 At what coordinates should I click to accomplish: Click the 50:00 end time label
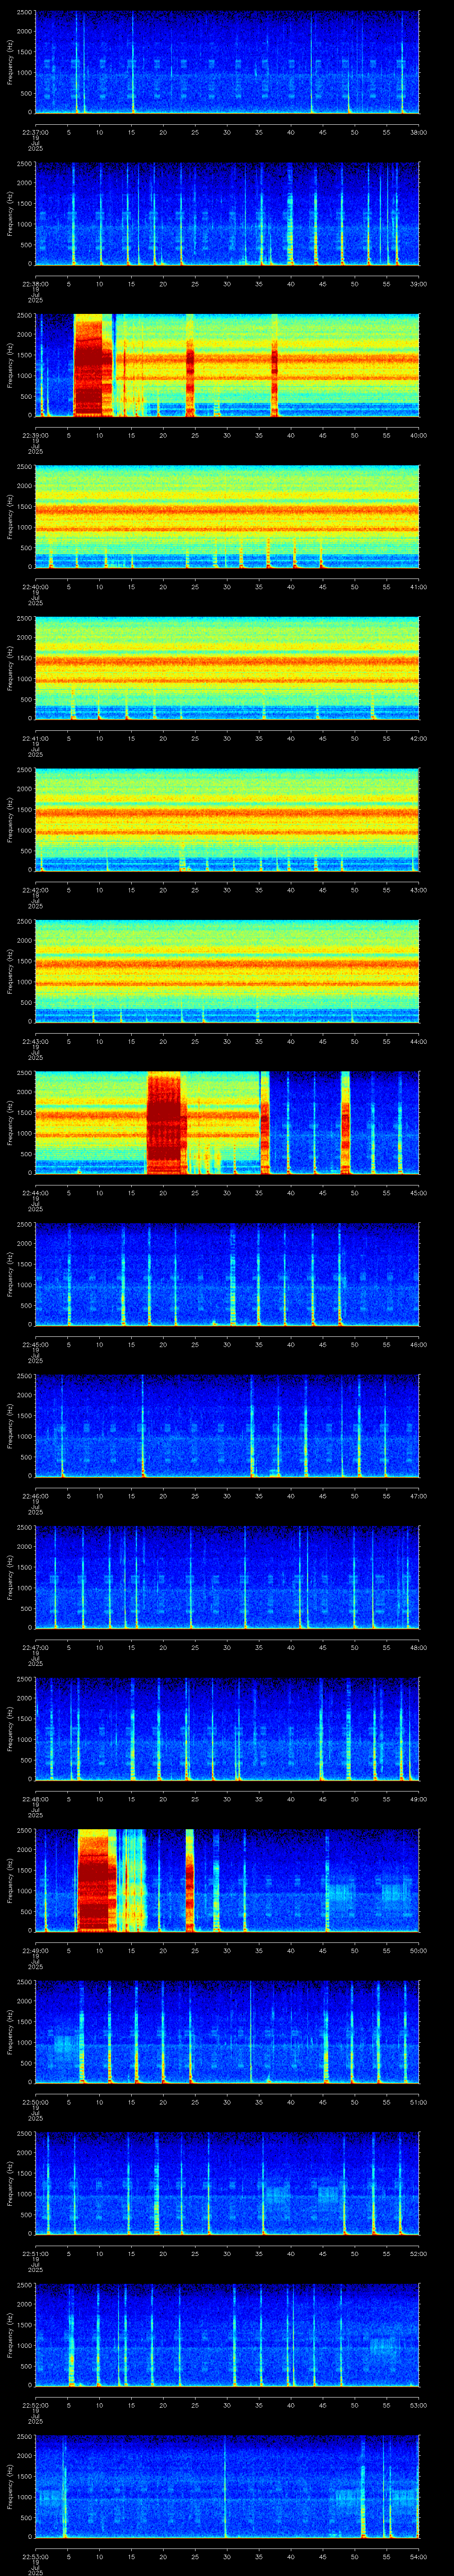(x=418, y=1950)
